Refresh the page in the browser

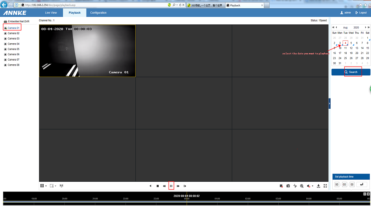pos(180,5)
